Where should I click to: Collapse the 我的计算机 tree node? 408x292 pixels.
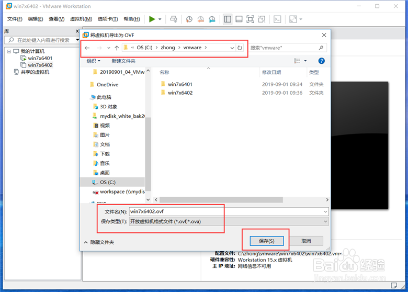tap(9, 51)
